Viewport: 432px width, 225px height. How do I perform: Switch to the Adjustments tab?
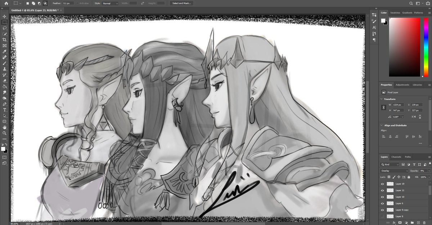click(402, 85)
